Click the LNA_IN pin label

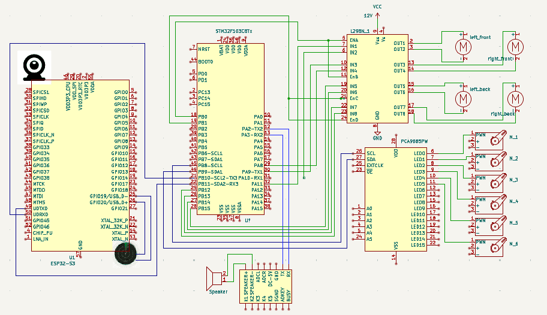[x=40, y=239]
